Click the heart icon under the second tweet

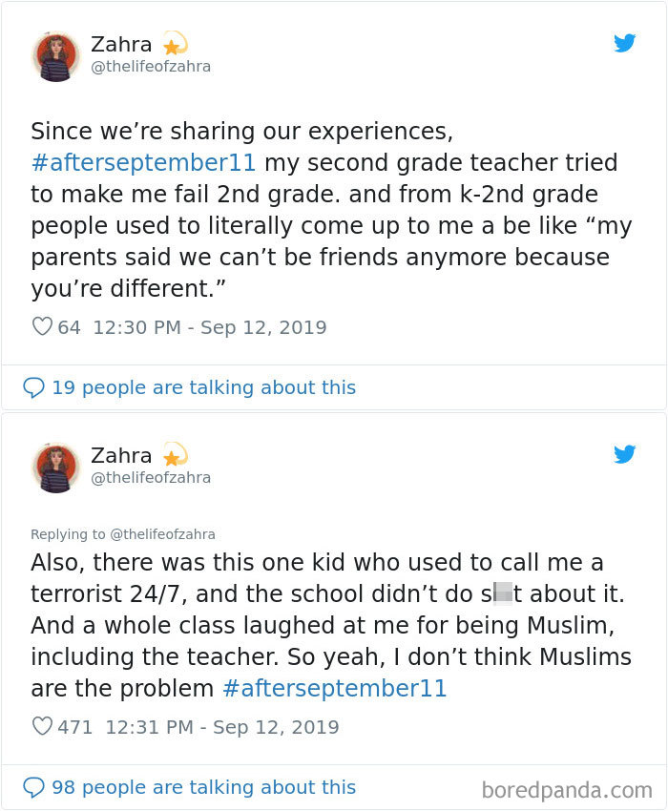pyautogui.click(x=40, y=727)
